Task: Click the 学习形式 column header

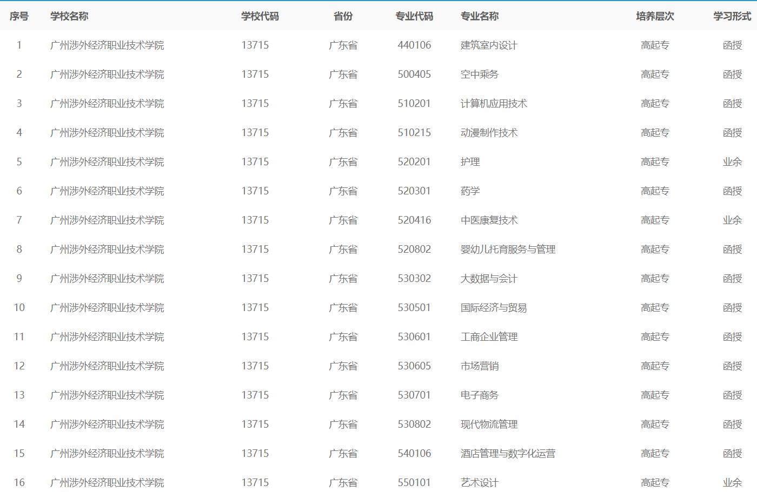Action: pos(732,16)
